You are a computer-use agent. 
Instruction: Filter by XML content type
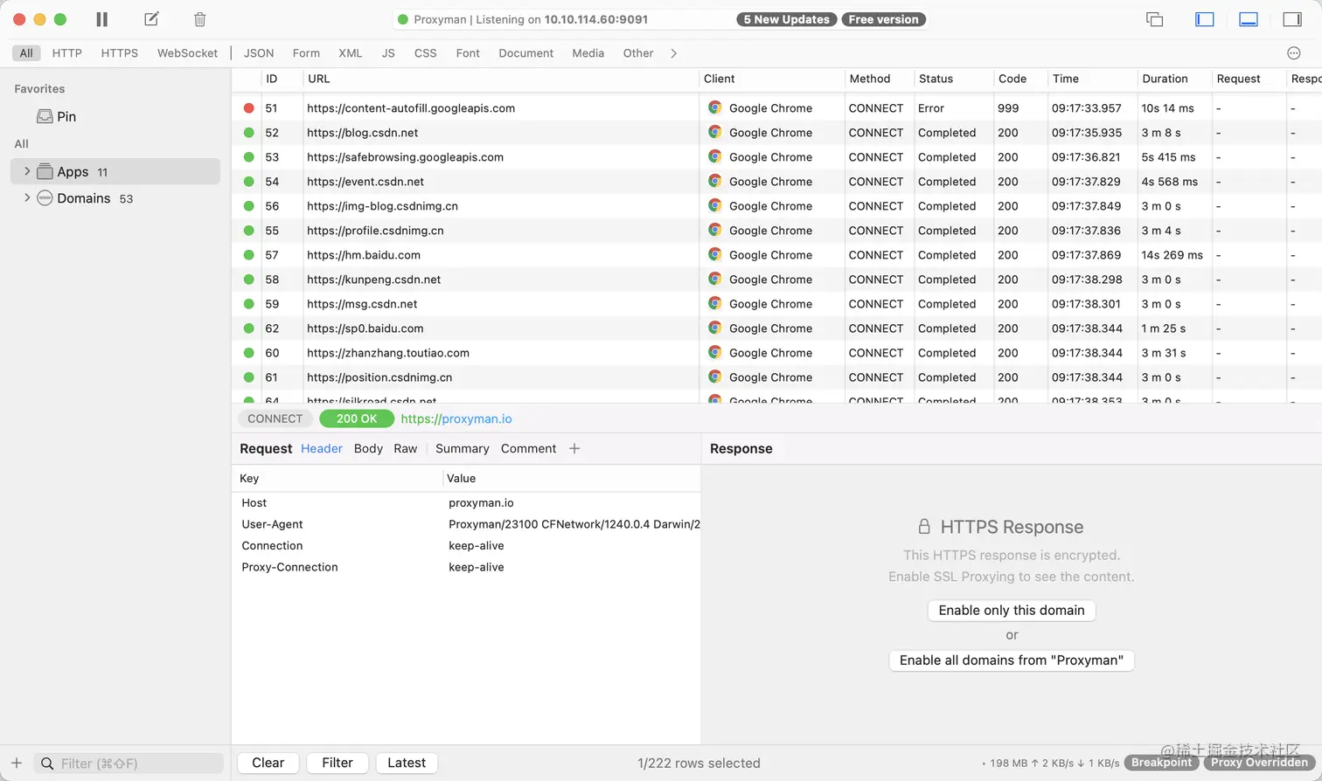tap(351, 53)
